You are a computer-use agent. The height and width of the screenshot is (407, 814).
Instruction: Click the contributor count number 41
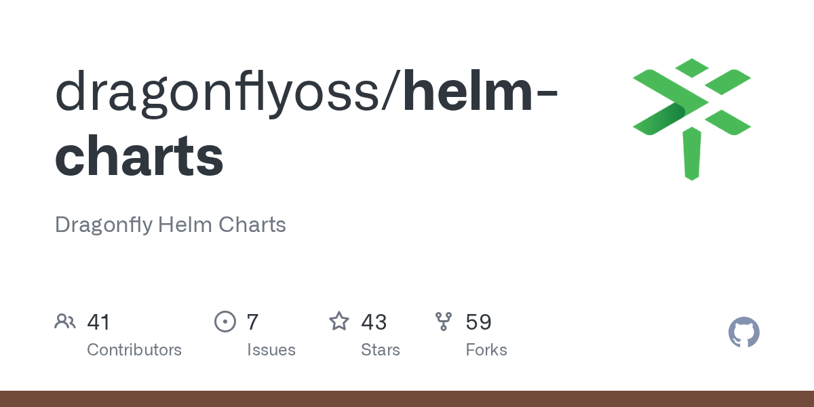coord(98,322)
